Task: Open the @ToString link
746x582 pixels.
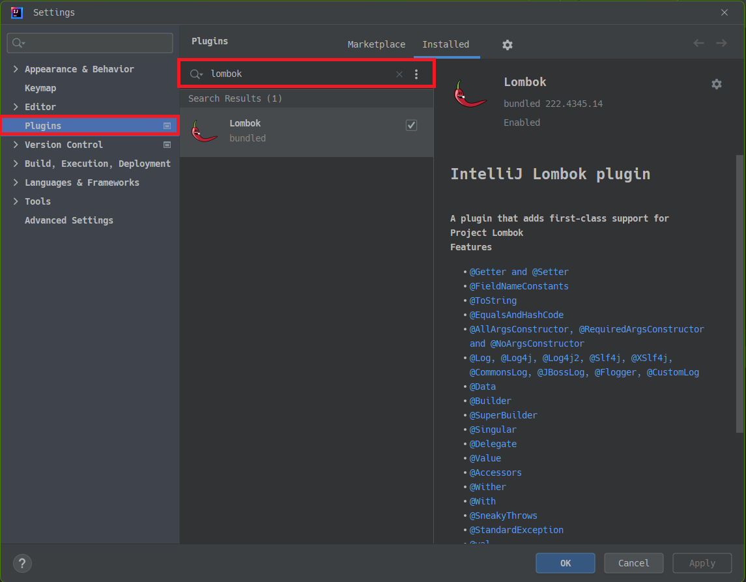Action: coord(493,300)
